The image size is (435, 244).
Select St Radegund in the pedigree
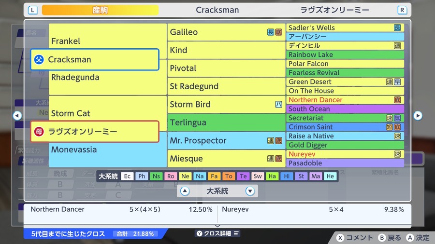226,86
